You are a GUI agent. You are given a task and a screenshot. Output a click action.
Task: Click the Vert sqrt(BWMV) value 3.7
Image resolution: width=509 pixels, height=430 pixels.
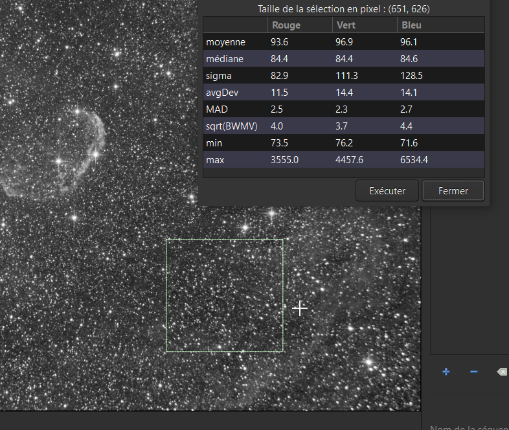pyautogui.click(x=341, y=126)
